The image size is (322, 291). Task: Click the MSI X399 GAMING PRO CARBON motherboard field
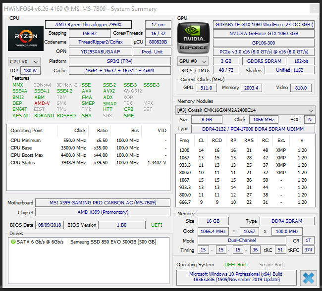pos(103,203)
